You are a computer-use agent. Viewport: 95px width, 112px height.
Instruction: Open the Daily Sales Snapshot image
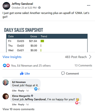[47, 36]
